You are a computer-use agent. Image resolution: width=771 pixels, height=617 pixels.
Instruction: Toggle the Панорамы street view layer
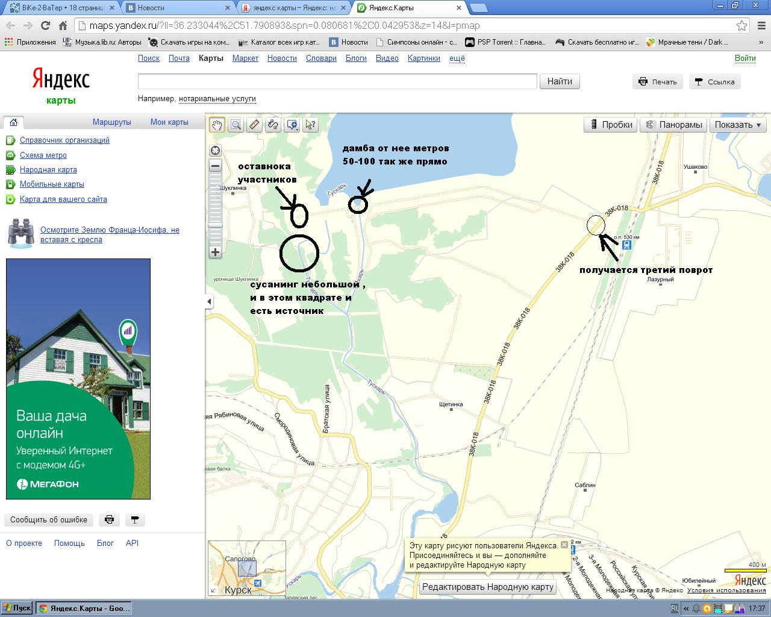[x=673, y=125]
